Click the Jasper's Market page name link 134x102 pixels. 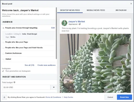77,21
